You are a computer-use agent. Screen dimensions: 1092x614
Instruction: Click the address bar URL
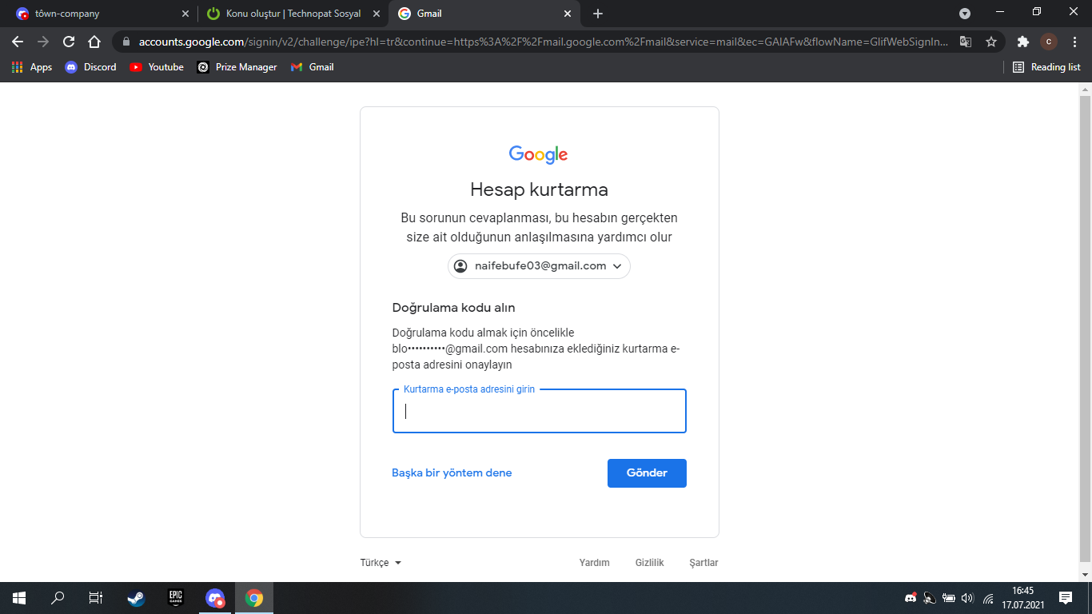tap(544, 42)
